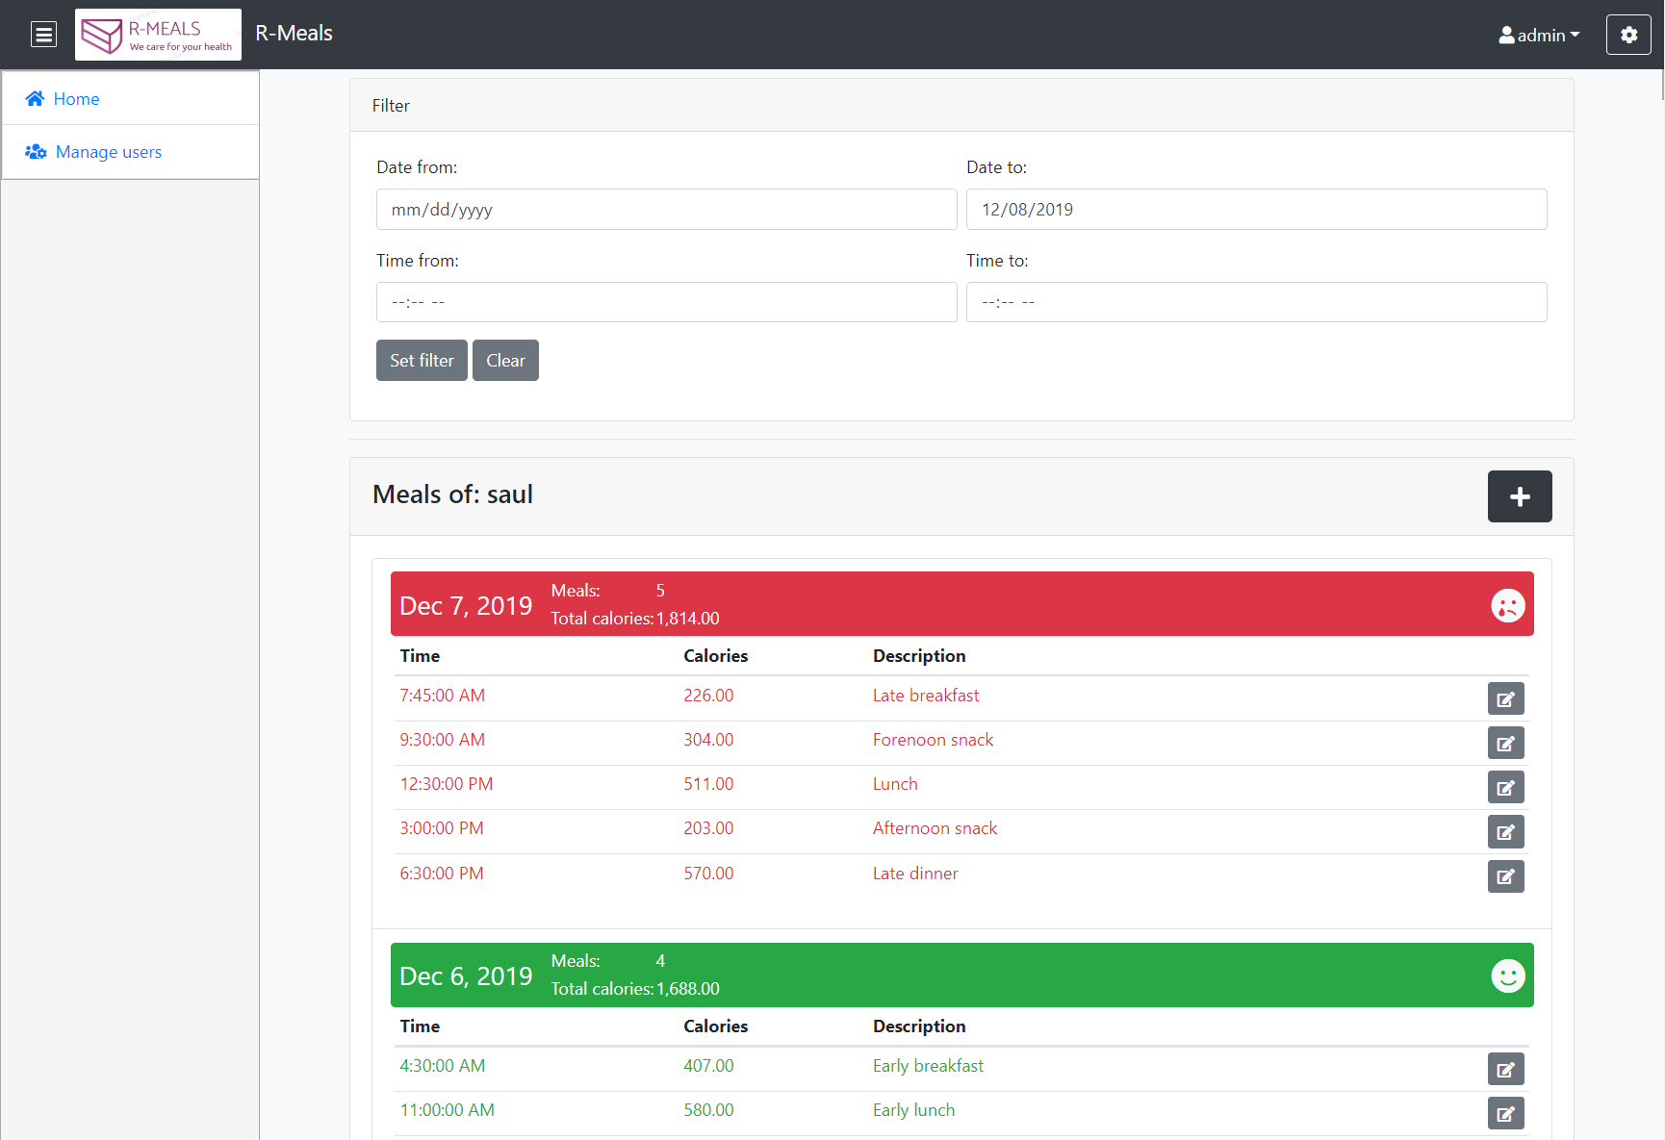Click the admin user icon
This screenshot has height=1140, width=1665.
tap(1506, 36)
